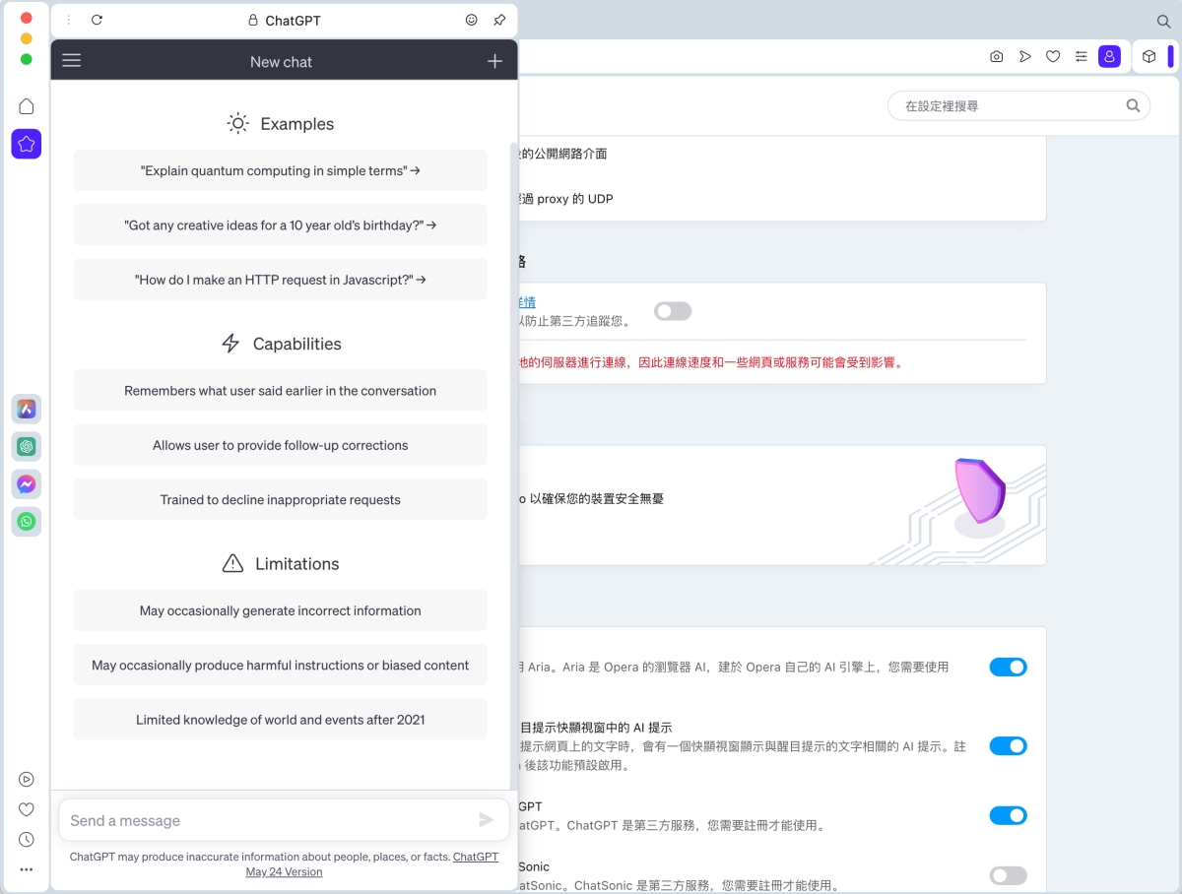Open the history clock sidebar icon

point(27,840)
